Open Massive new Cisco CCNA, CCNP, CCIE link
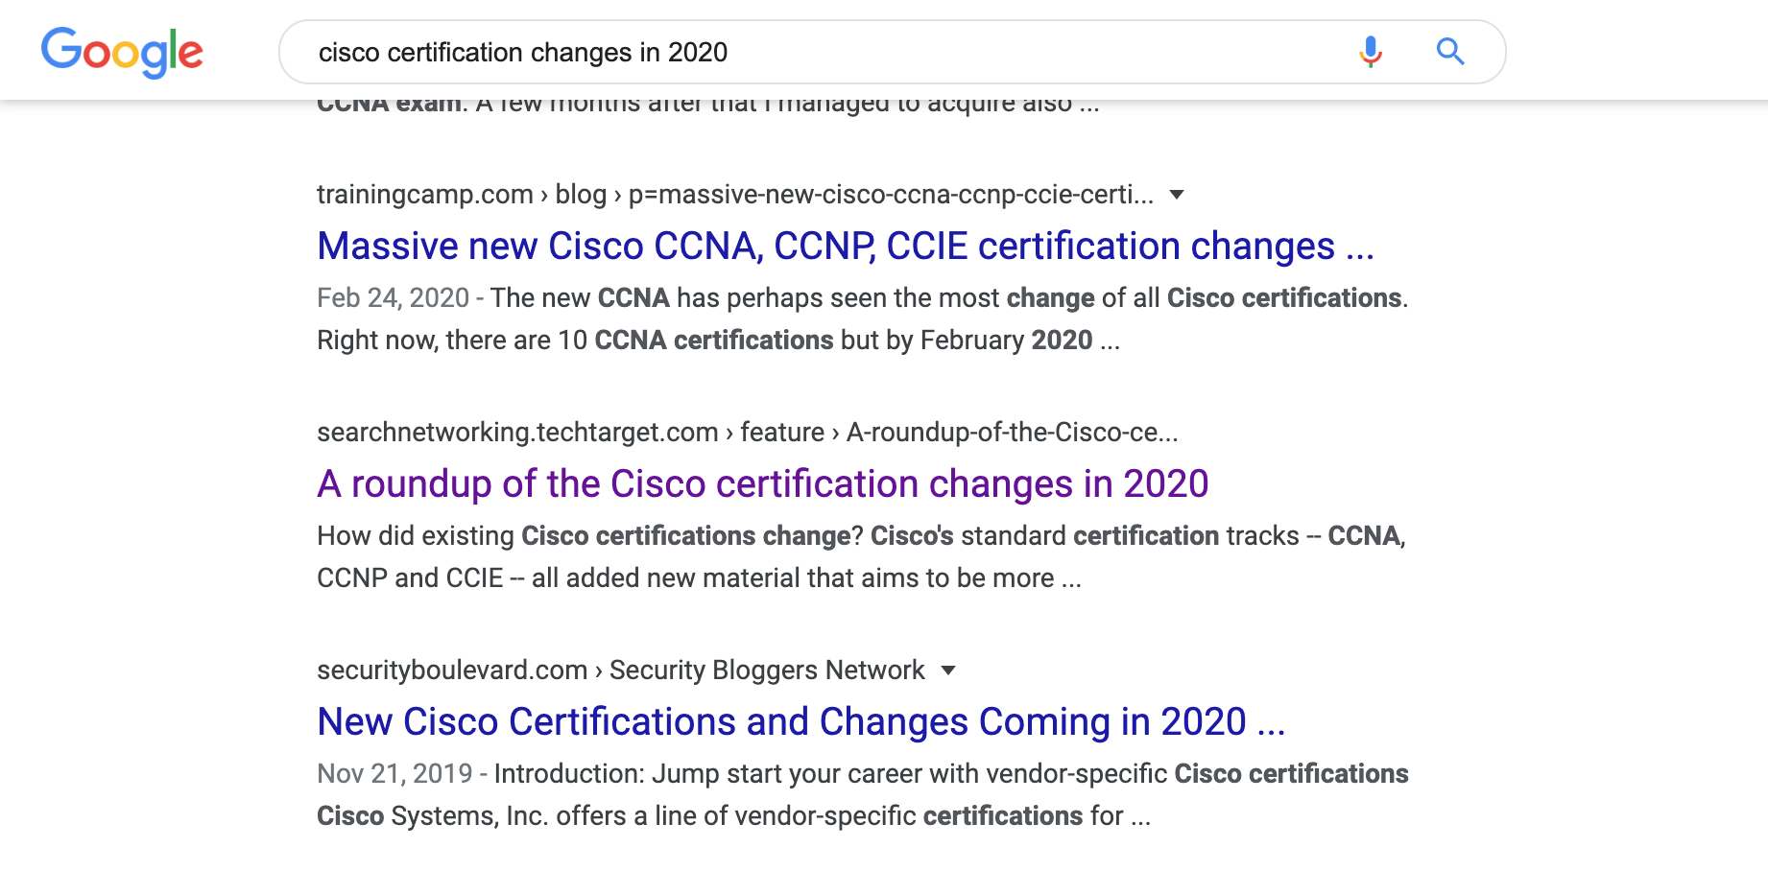 pyautogui.click(x=846, y=247)
